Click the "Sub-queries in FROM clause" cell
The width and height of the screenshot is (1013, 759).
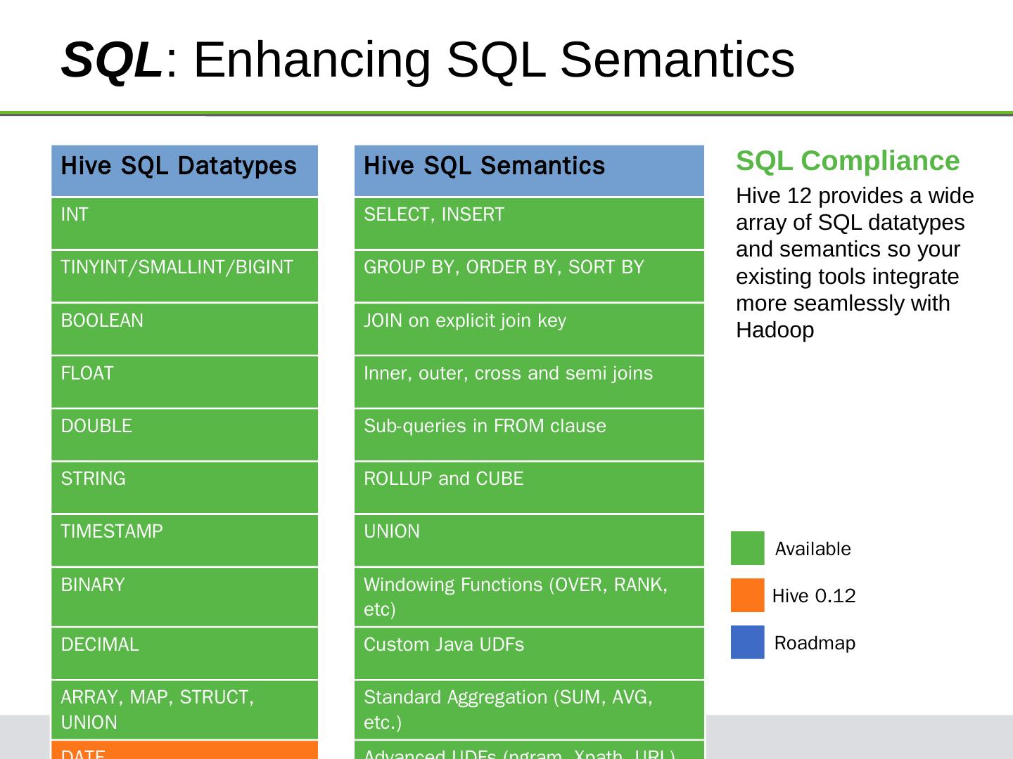pos(529,435)
